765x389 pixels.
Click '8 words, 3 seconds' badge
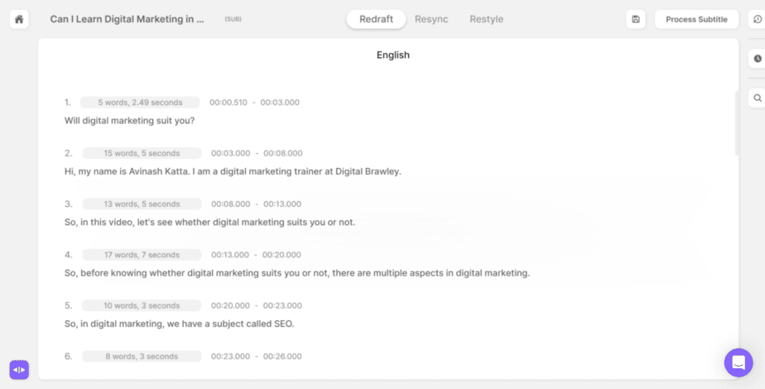142,357
